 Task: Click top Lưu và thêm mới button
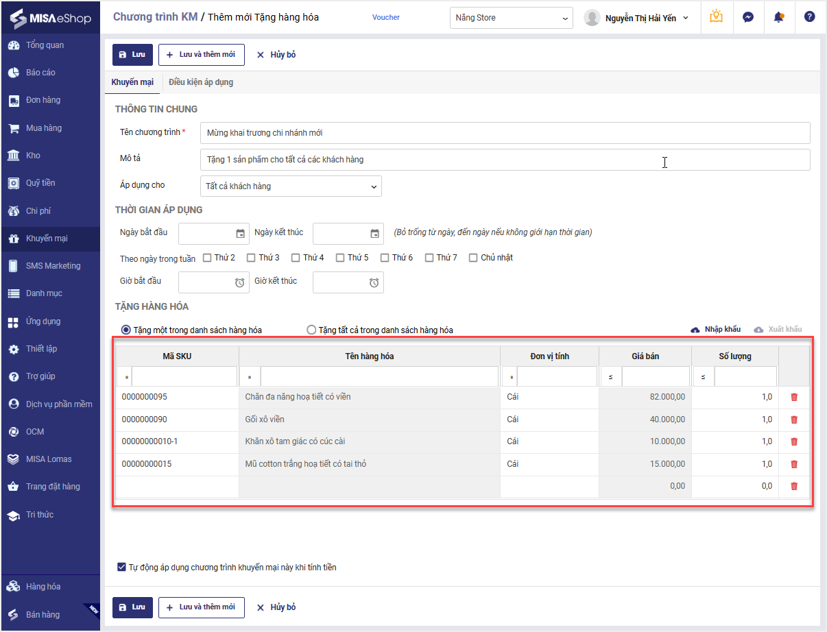pos(202,55)
